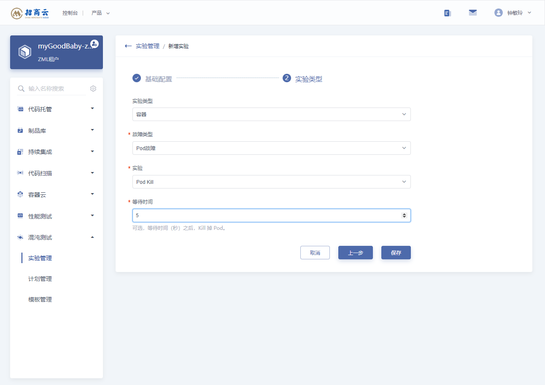545x385 pixels.
Task: Click the search magnifier icon
Action: (x=21, y=89)
